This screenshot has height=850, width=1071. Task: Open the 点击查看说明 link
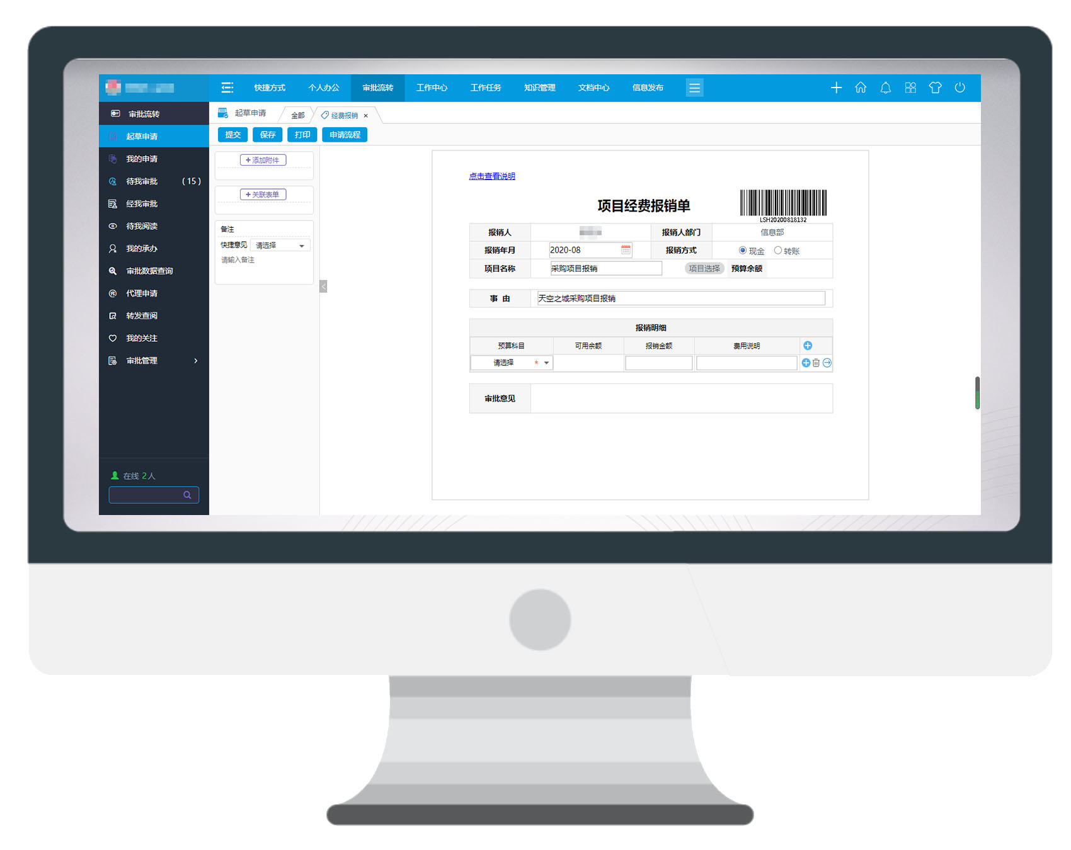pos(492,176)
